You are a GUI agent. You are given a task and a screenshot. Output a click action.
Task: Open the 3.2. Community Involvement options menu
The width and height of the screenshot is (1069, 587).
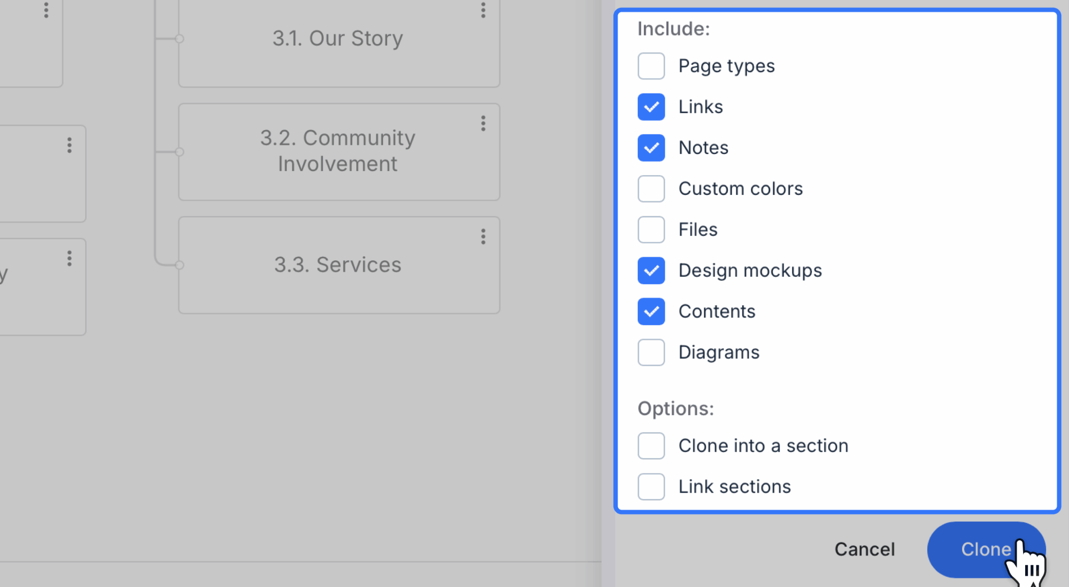point(483,123)
